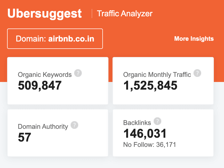
Task: Click the Organic Monthly Traffic help icon
Action: click(197, 73)
